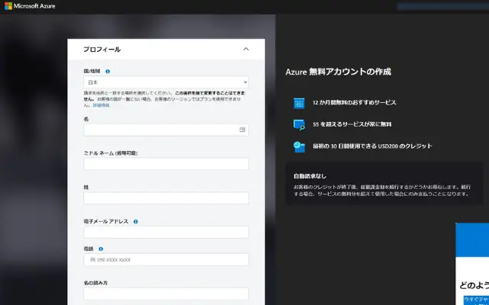
Task: Click the Azure 無料アカウントの作成 heading
Action: (338, 72)
